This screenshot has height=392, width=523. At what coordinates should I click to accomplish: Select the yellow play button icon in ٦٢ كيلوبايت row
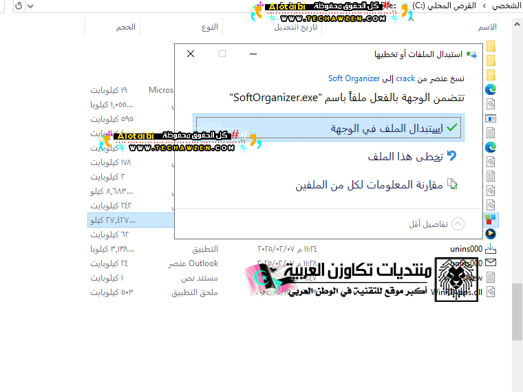[x=491, y=234]
